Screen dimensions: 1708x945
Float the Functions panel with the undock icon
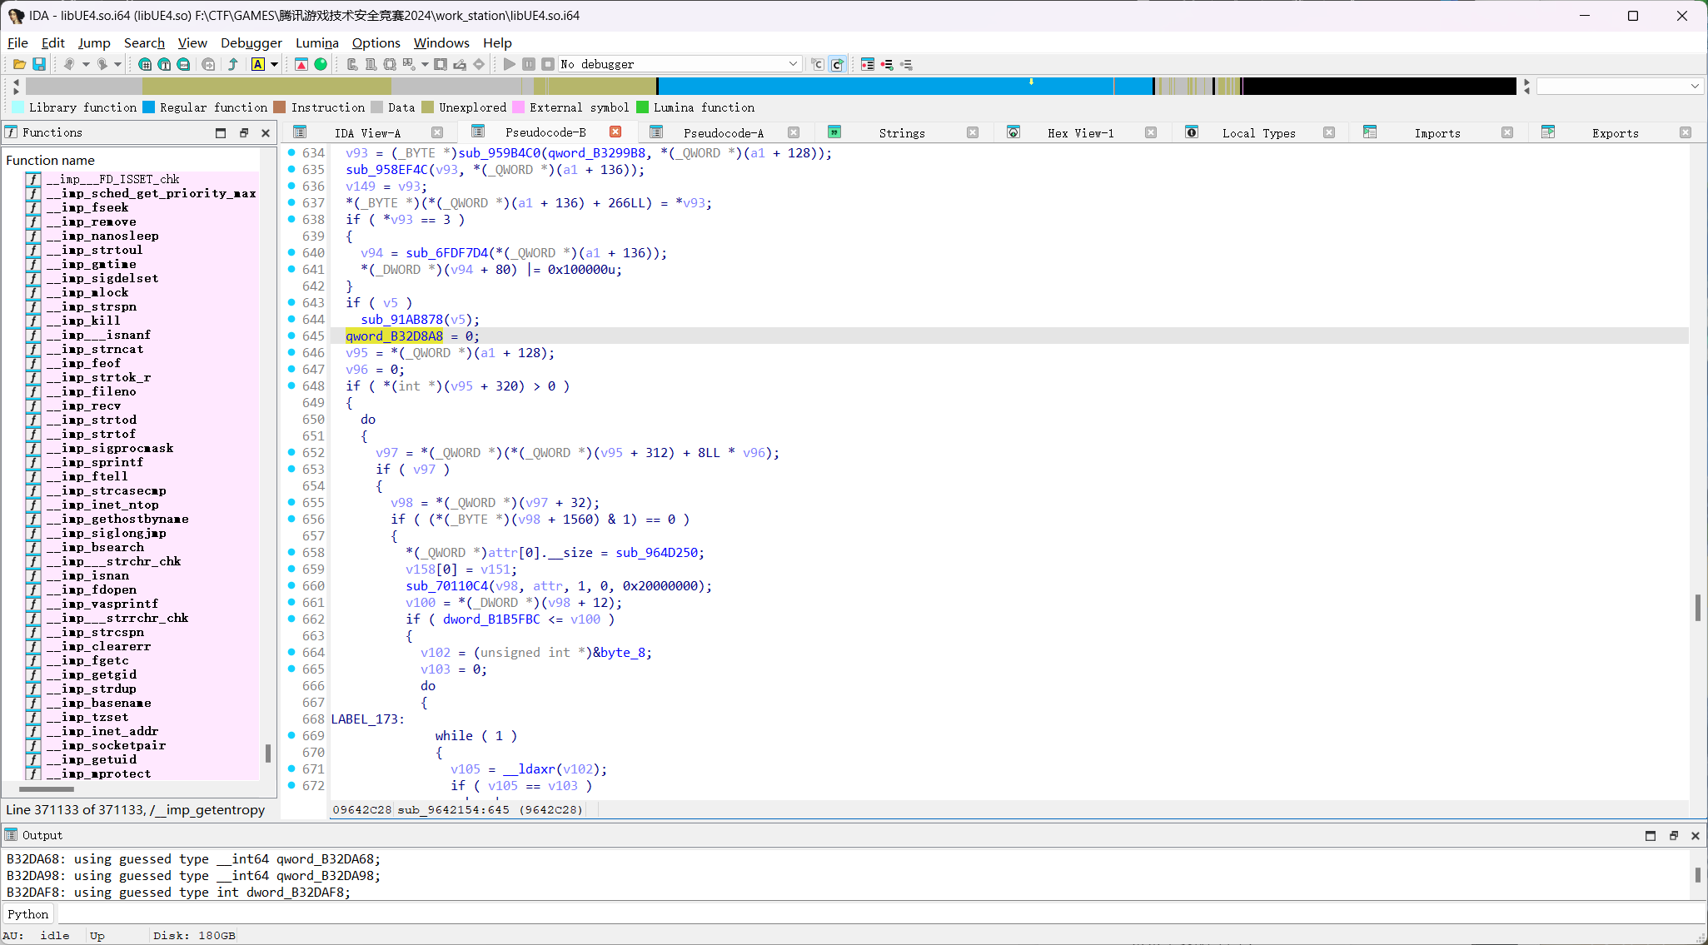(x=243, y=132)
